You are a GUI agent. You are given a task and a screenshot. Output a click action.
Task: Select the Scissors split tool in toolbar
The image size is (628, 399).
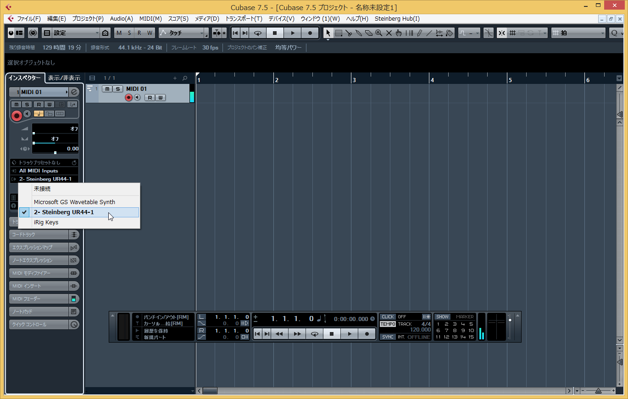(x=349, y=33)
